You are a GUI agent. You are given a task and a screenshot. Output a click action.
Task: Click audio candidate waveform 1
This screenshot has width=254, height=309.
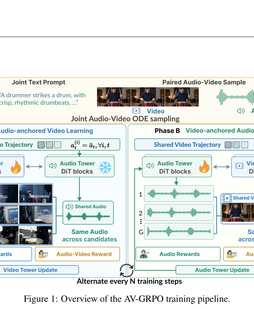[179, 193]
